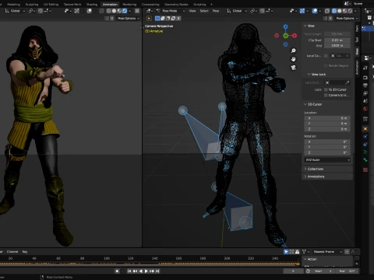Screen dimensions: 374x280
Task: Open the Animation sidebar tab
Action: pos(357,67)
